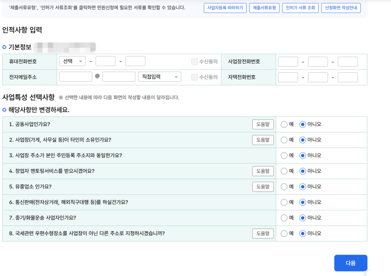Open 도움말 for 공동사업 question

[x=263, y=124]
